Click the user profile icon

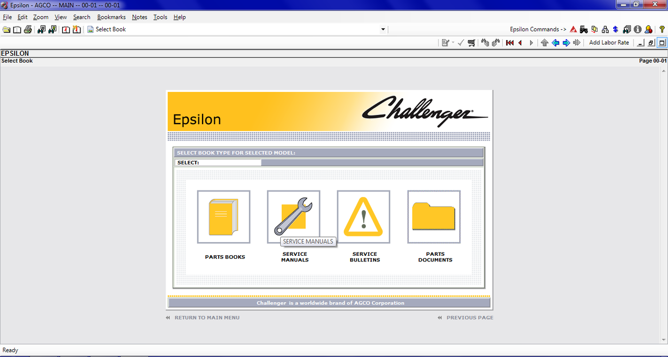(x=648, y=30)
